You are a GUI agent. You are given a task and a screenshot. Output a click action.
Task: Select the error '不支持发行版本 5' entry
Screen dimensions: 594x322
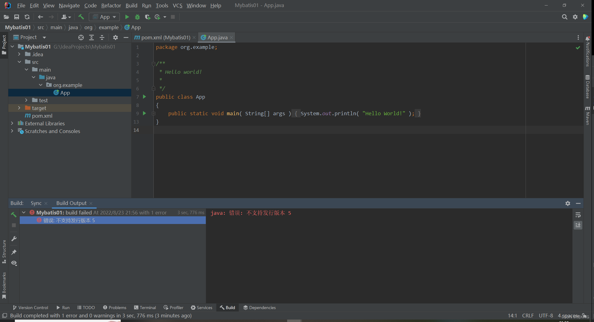(75, 220)
